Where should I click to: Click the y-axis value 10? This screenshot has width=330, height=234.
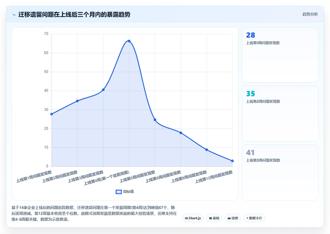[x=46, y=147]
